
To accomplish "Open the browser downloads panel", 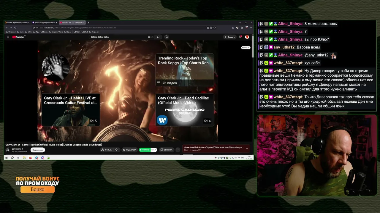I will pyautogui.click(x=233, y=28).
